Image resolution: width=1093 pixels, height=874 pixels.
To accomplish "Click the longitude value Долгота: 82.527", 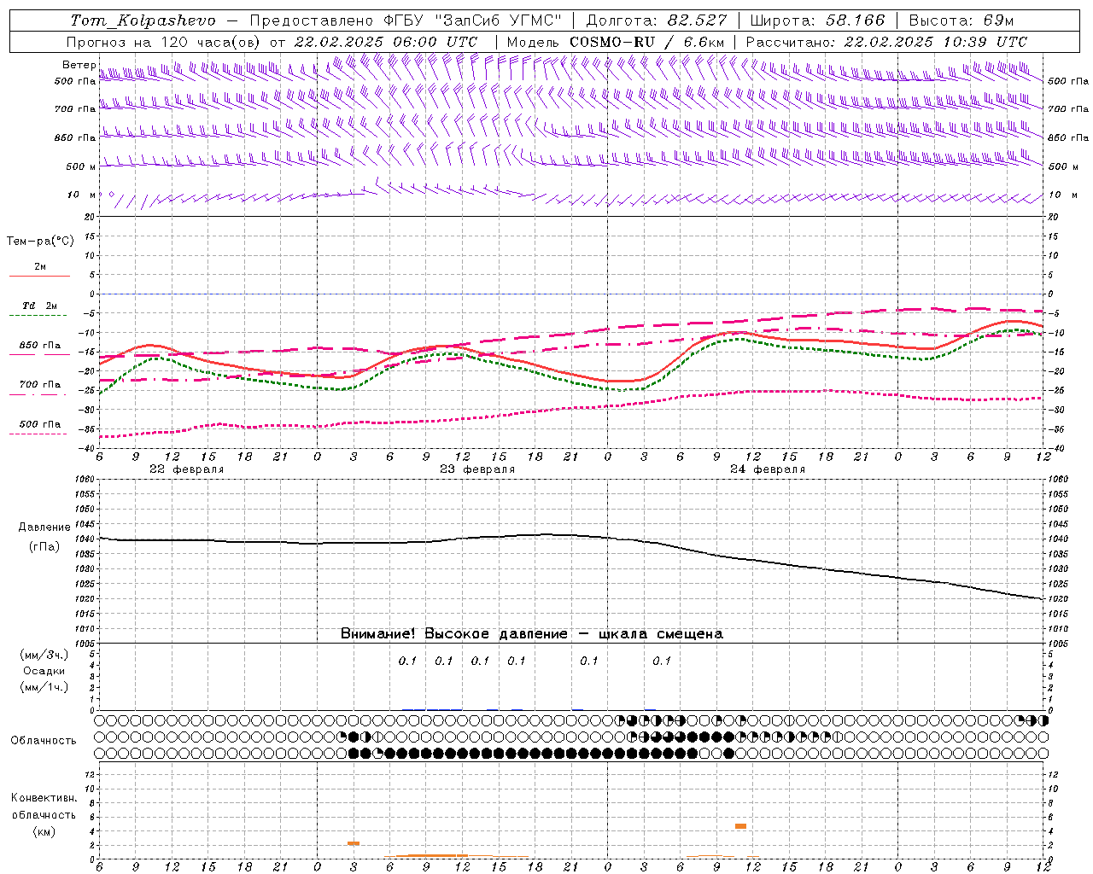I will pyautogui.click(x=657, y=20).
